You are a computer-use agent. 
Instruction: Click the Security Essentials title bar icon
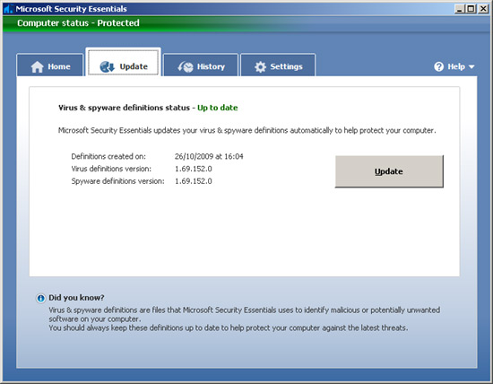click(8, 9)
